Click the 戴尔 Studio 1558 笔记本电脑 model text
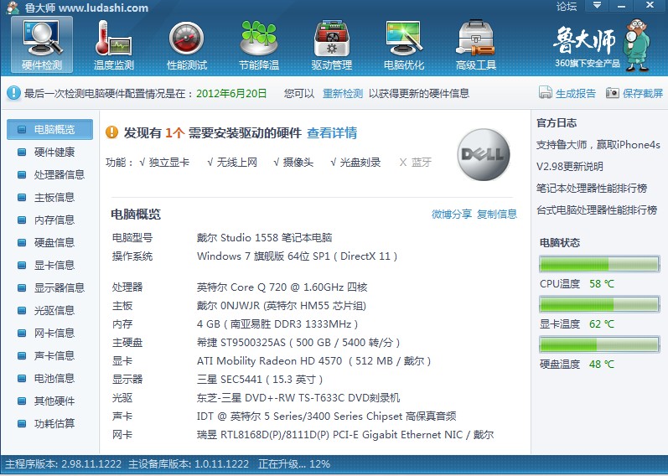 [x=264, y=237]
